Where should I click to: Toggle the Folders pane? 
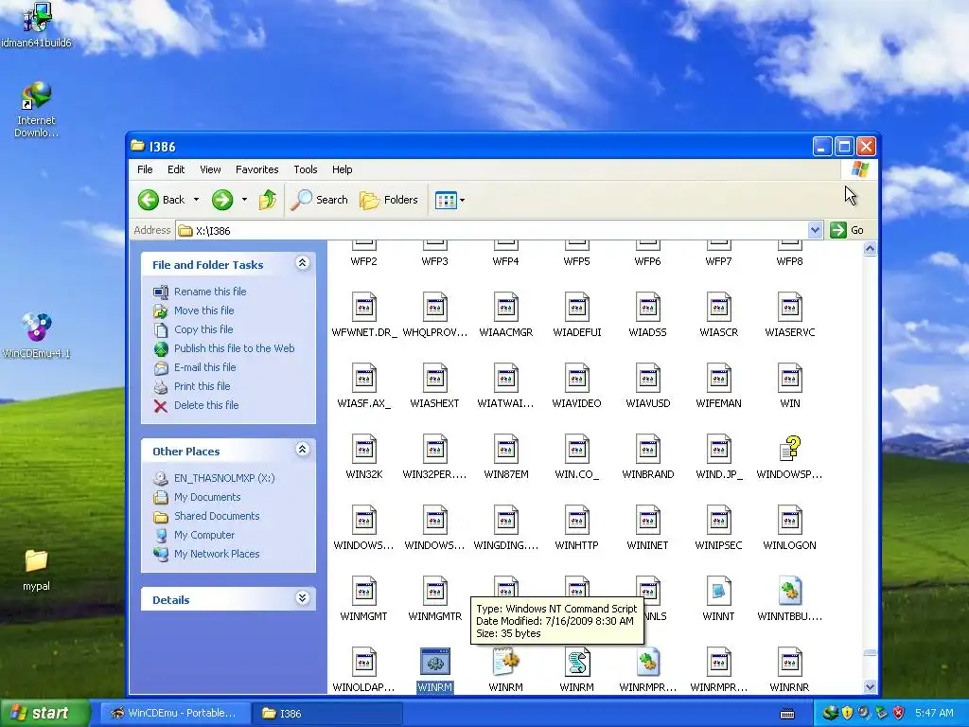click(x=389, y=200)
